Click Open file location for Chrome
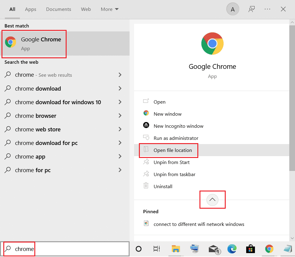This screenshot has width=295, height=257. click(x=173, y=150)
